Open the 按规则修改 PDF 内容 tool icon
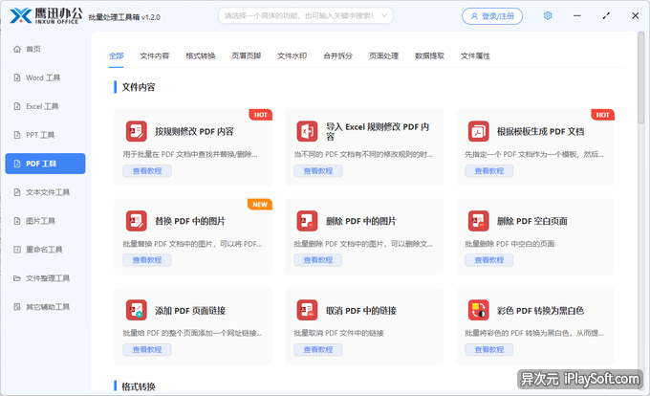The width and height of the screenshot is (650, 396). click(x=137, y=131)
